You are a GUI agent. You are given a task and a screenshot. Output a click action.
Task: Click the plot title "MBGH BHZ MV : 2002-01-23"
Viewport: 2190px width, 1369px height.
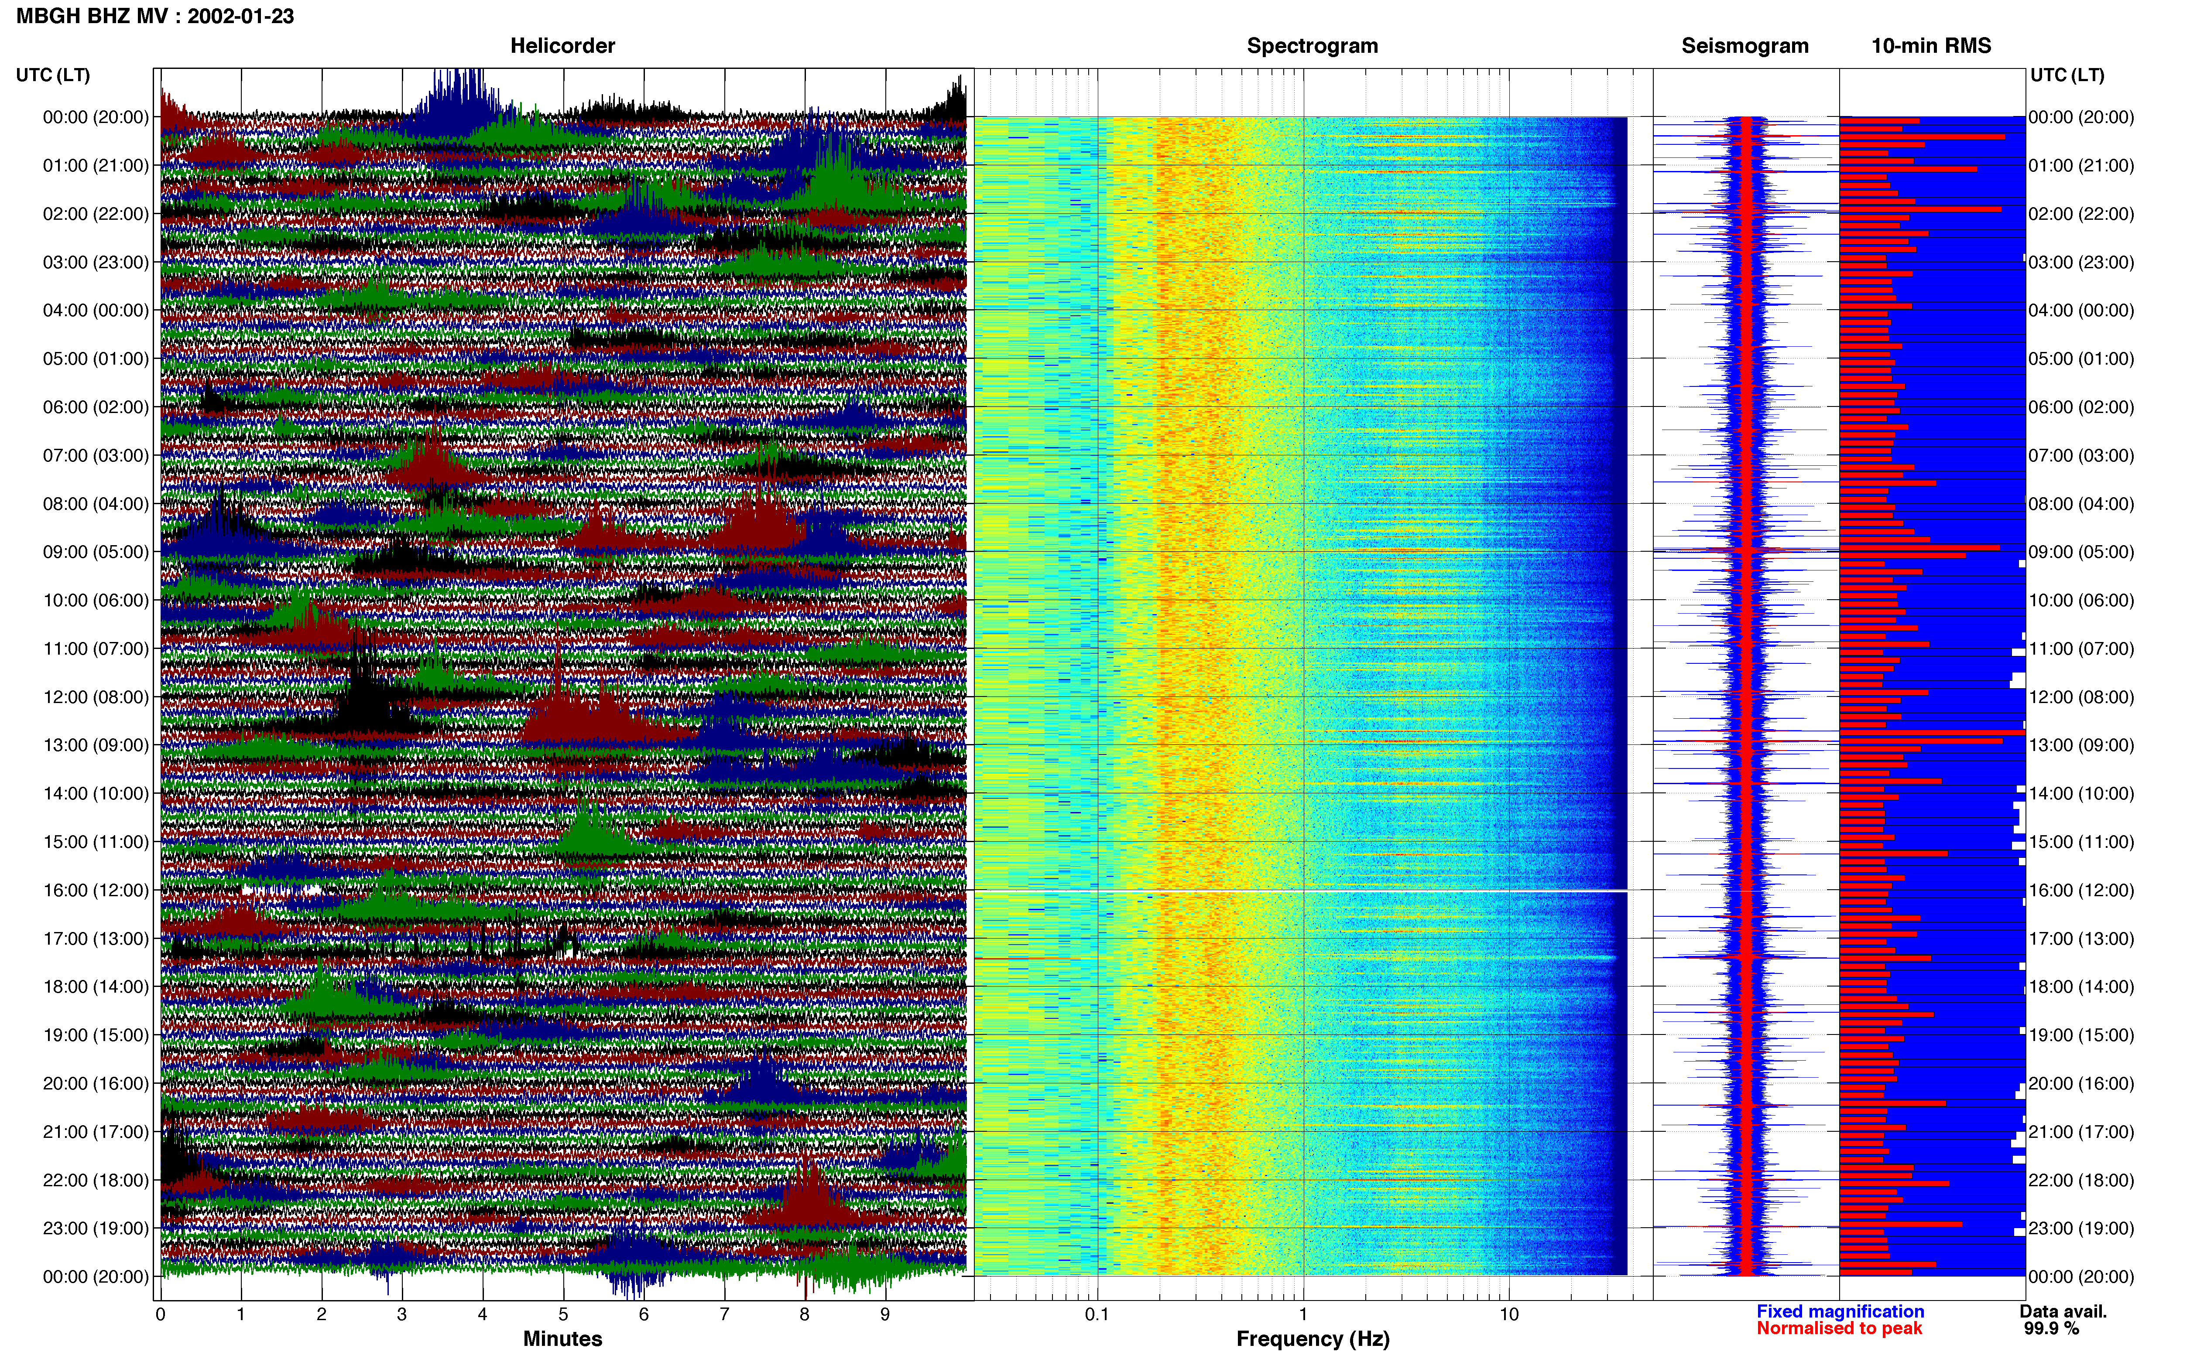(x=155, y=16)
